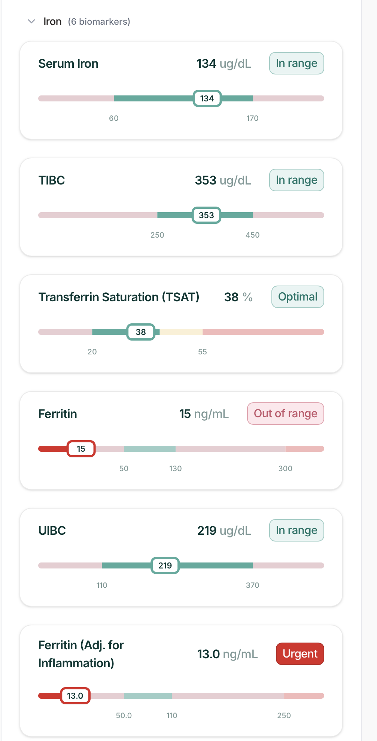The width and height of the screenshot is (377, 741).
Task: Collapse the Iron biomarkers section chevron
Action: point(31,22)
